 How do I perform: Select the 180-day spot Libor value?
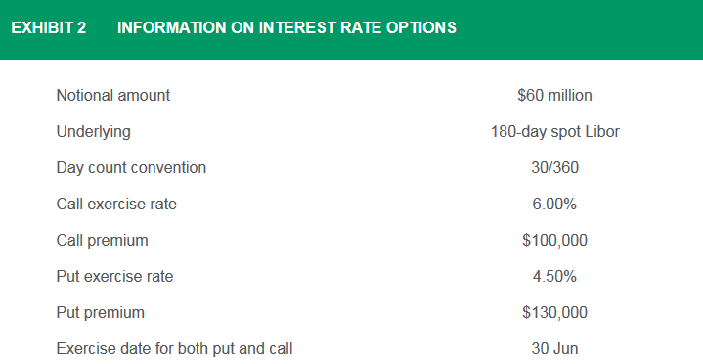coord(555,131)
